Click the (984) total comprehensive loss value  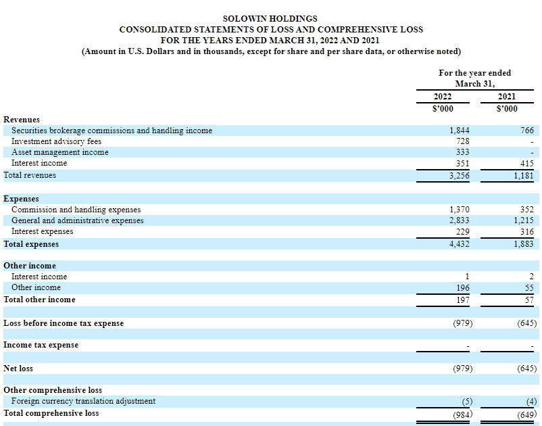point(462,415)
